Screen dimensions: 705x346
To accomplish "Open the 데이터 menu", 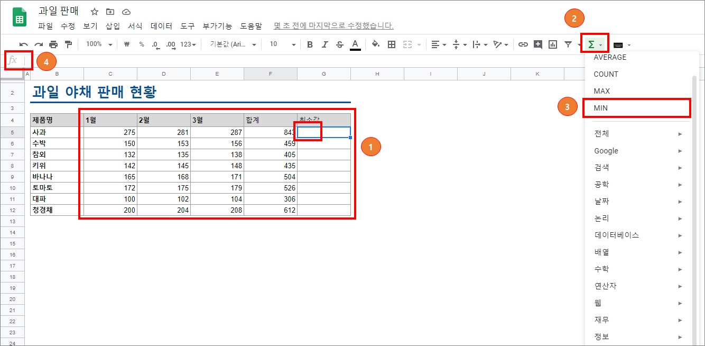I will (x=161, y=26).
